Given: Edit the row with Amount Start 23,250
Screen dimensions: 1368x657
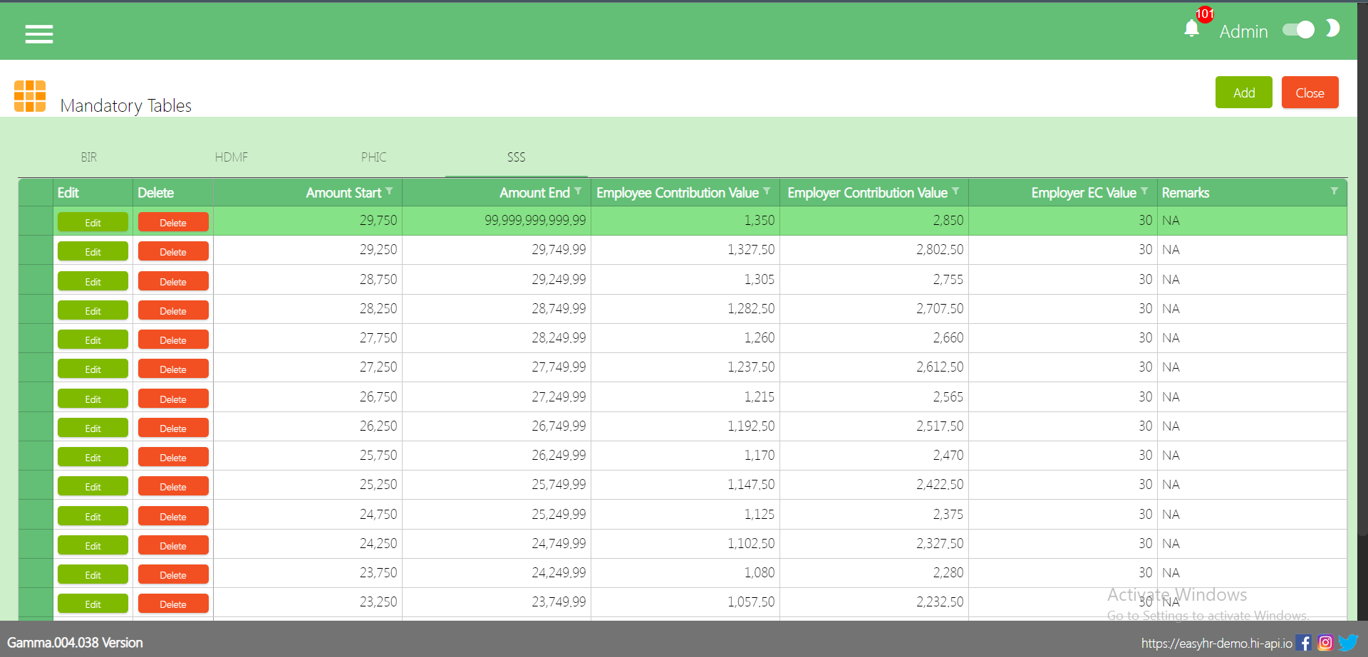Looking at the screenshot, I should [93, 604].
